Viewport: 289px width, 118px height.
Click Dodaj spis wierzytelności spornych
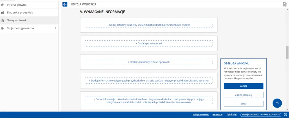click(x=149, y=62)
